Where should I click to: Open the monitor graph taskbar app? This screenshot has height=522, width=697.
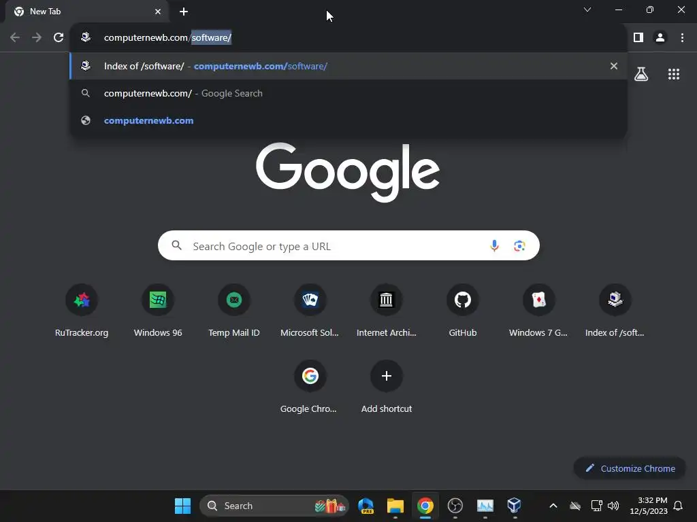(485, 506)
